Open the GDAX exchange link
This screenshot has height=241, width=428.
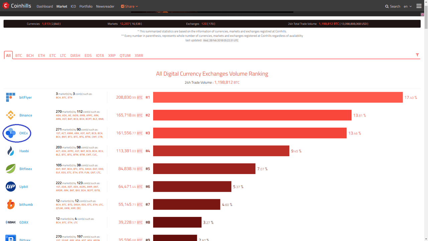(x=24, y=222)
